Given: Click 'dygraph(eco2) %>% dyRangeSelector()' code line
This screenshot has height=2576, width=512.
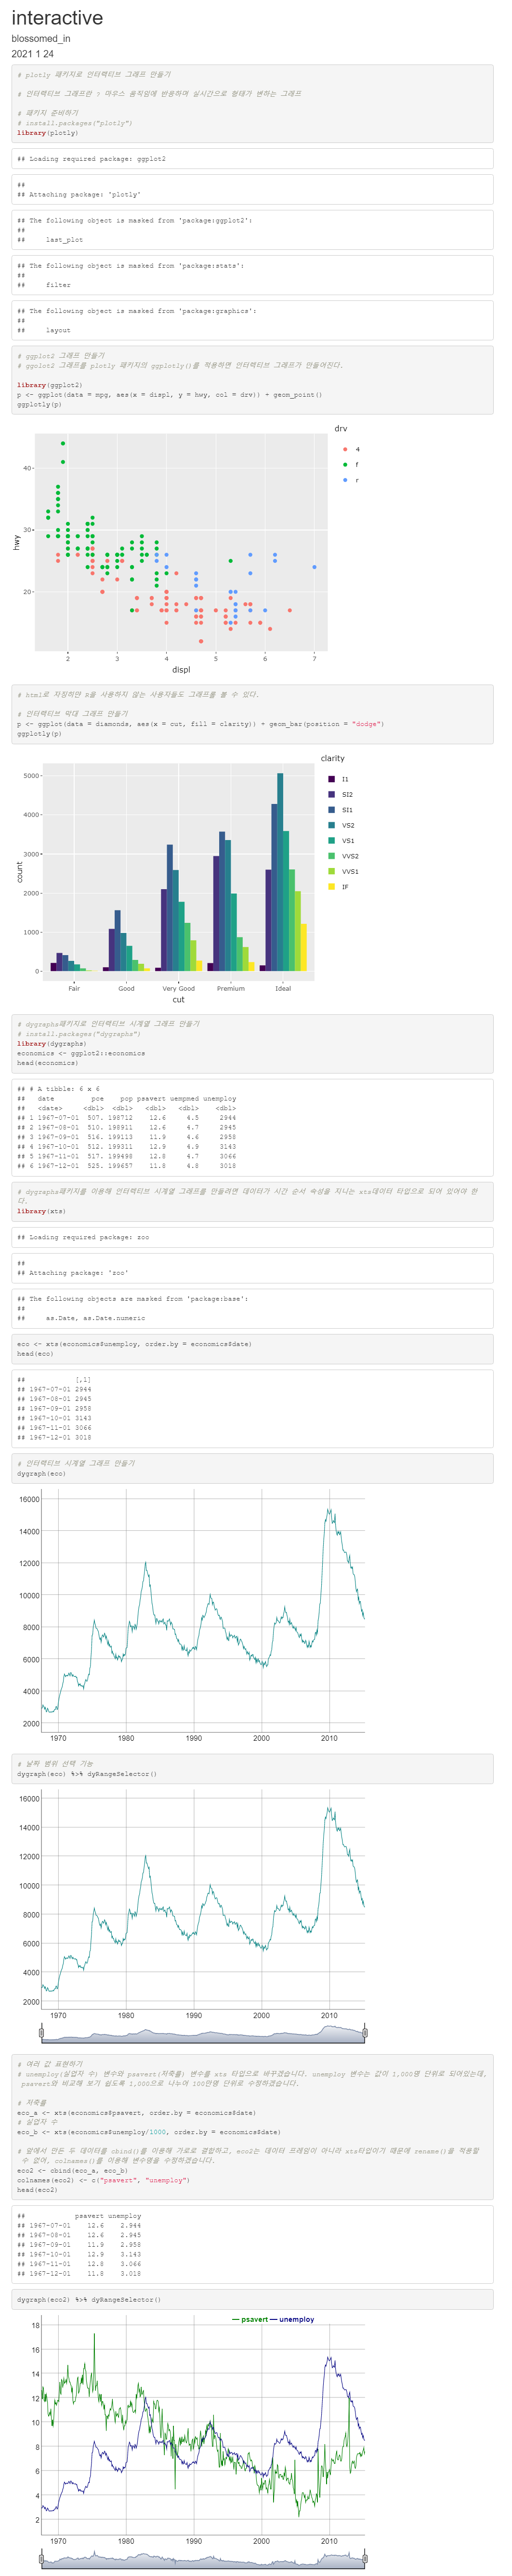Looking at the screenshot, I should pos(89,2299).
